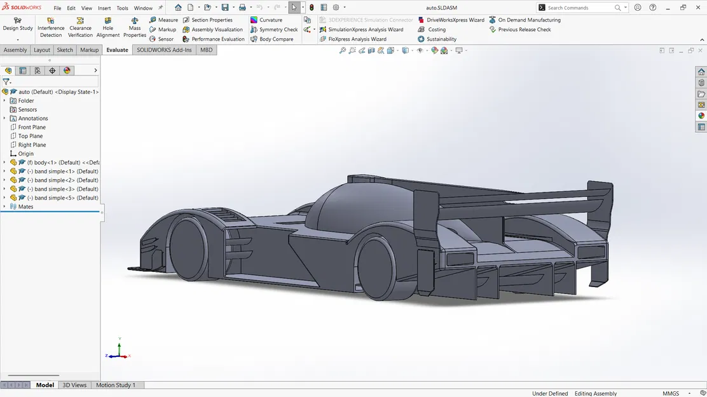Open the Tools menu

point(122,8)
